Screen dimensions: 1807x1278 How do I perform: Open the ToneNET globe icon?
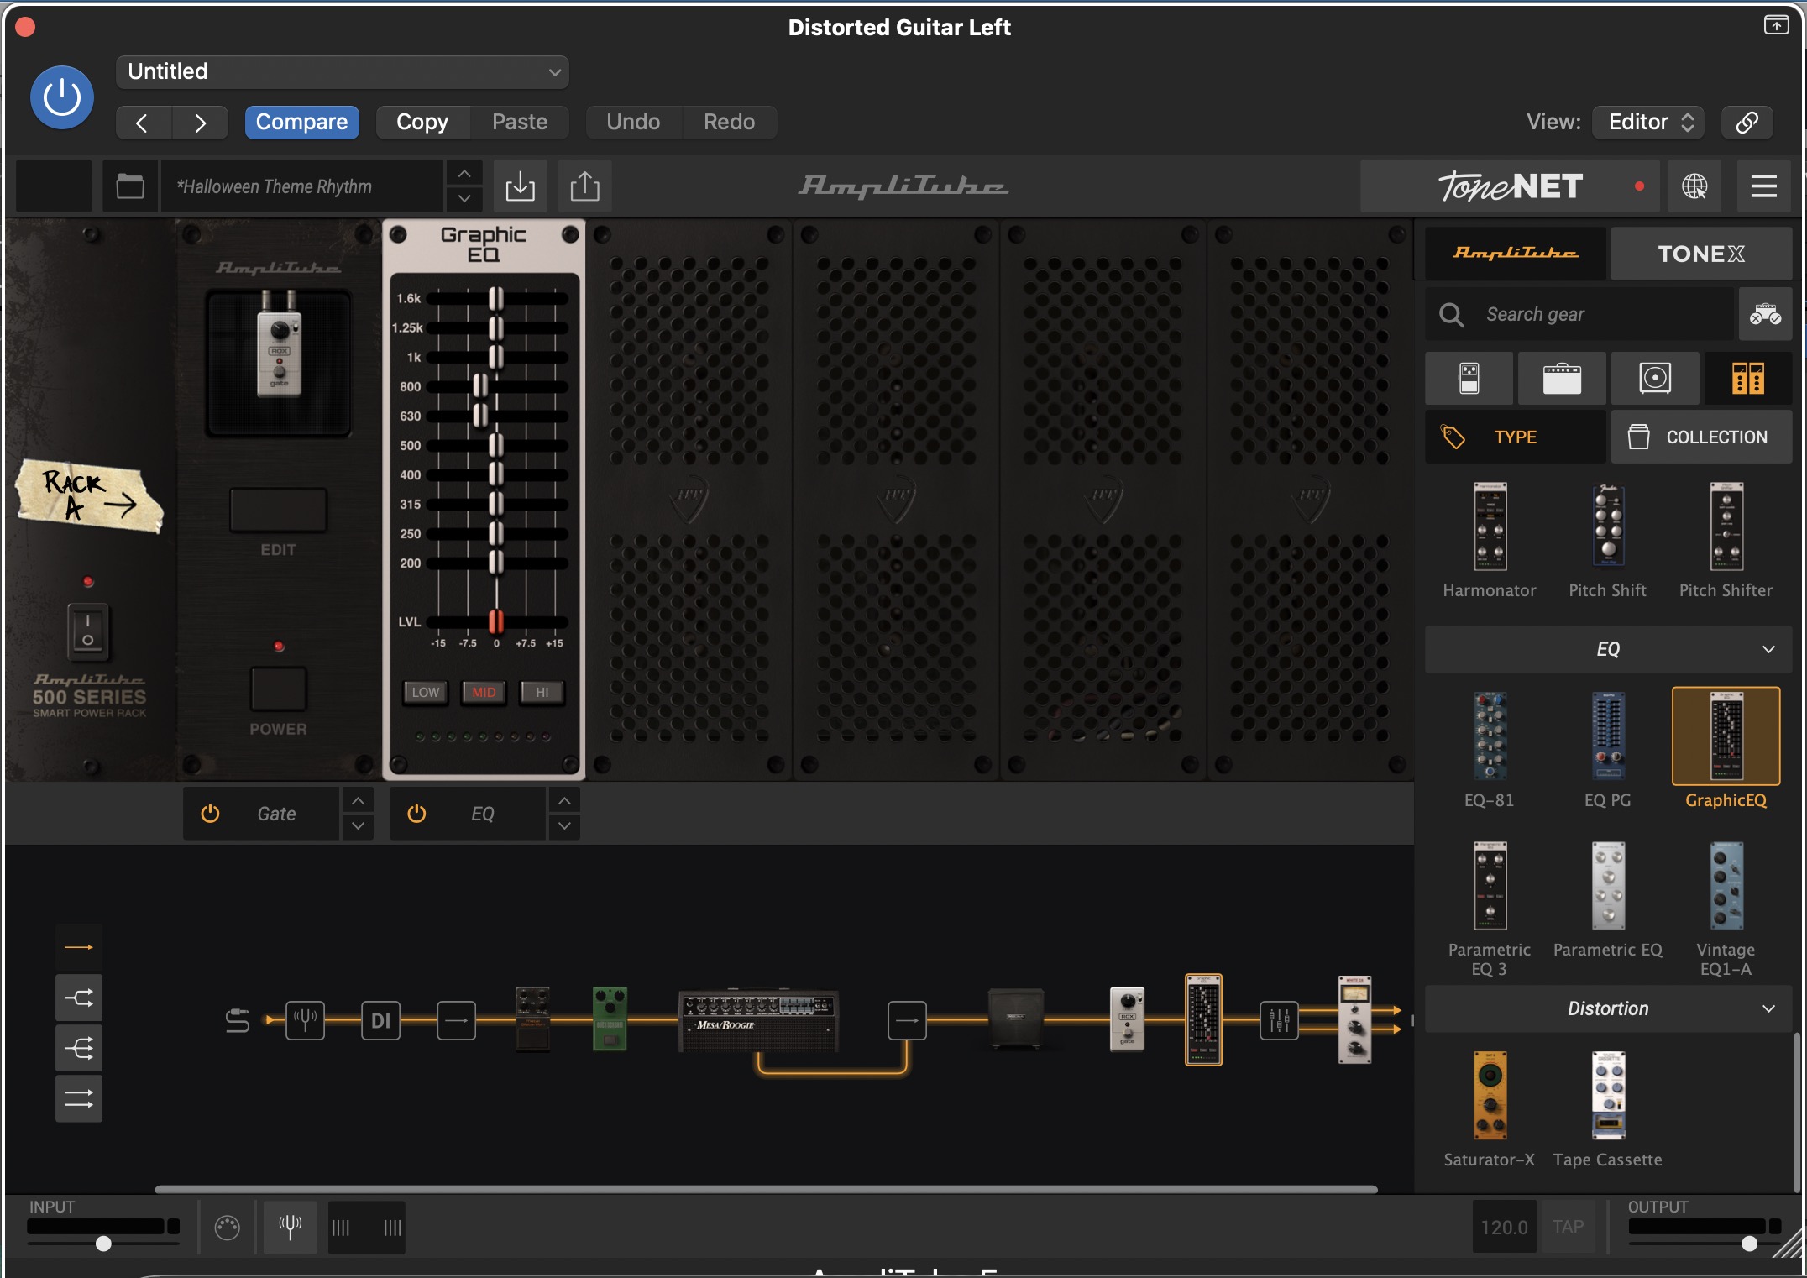tap(1694, 186)
